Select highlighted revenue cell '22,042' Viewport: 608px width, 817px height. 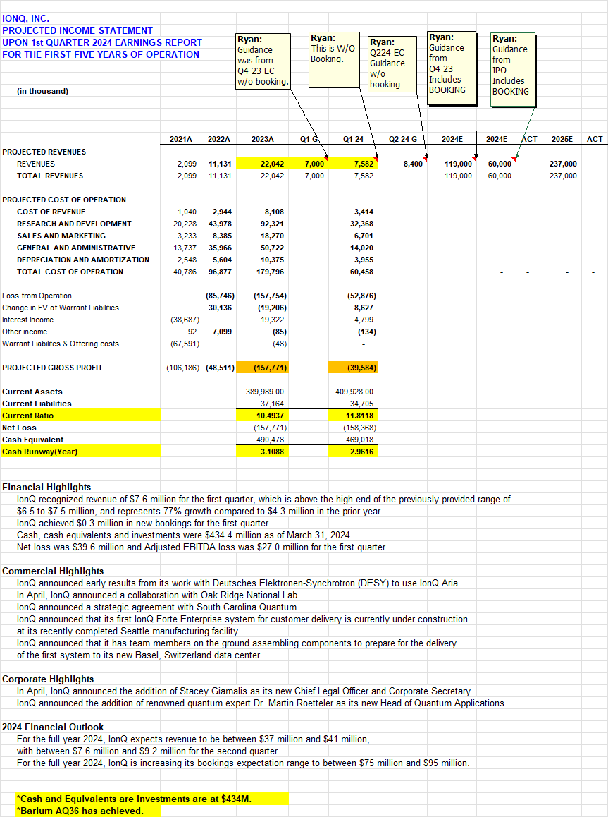click(262, 164)
